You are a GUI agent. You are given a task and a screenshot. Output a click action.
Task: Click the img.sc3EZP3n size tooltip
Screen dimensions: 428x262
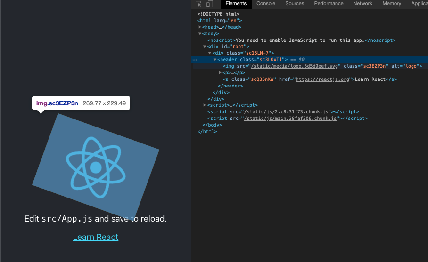point(81,103)
